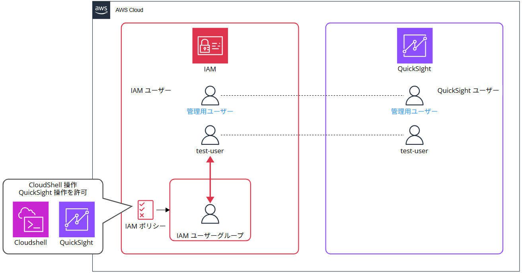Viewport: 522px width, 273px height.
Task: Click the 'IAM ポリシー' label
Action: coord(145,226)
